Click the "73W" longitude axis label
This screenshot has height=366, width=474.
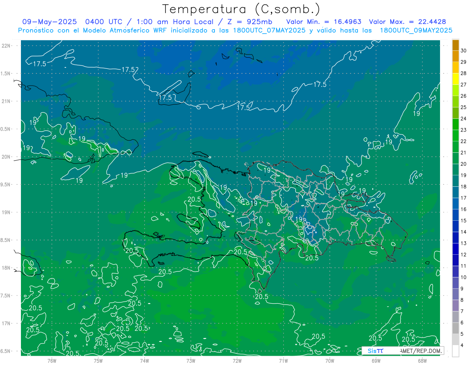(x=190, y=361)
